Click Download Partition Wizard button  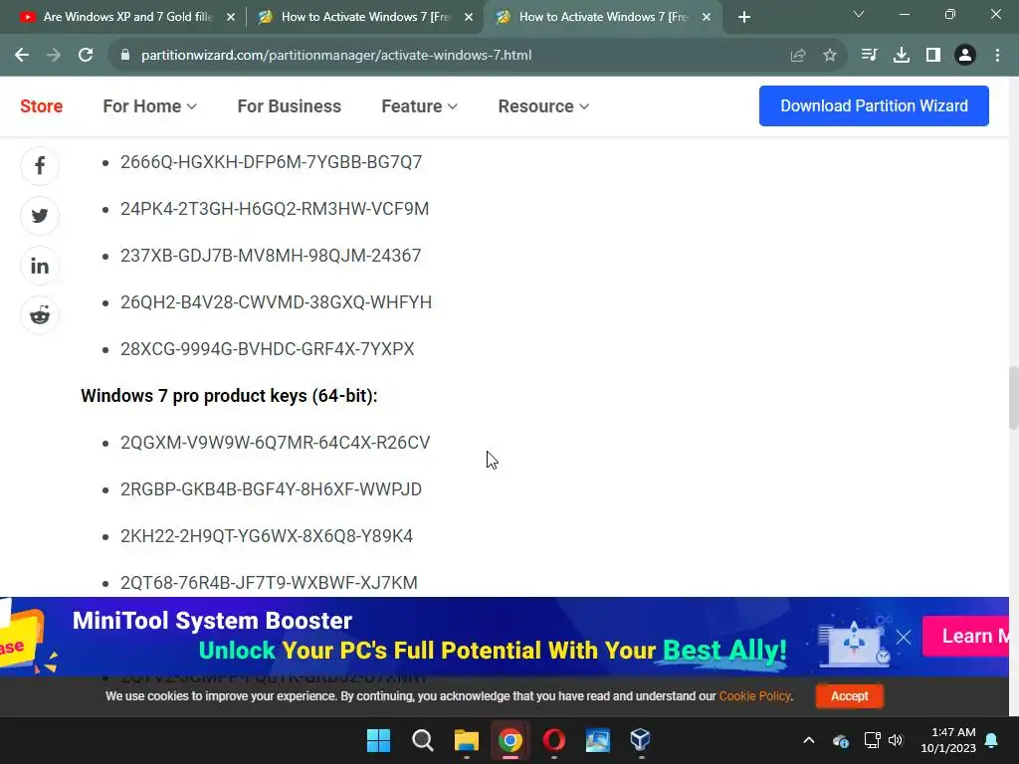pyautogui.click(x=874, y=105)
